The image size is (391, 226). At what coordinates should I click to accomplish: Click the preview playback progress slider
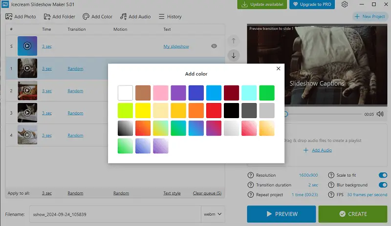point(323,114)
